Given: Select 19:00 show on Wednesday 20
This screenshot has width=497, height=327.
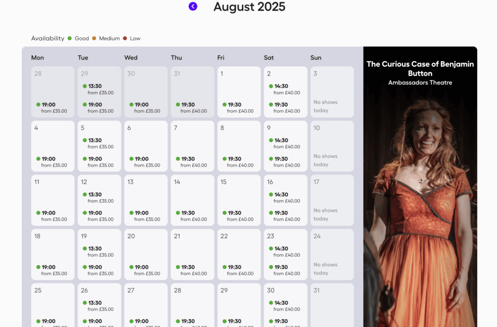Looking at the screenshot, I should pos(145,270).
